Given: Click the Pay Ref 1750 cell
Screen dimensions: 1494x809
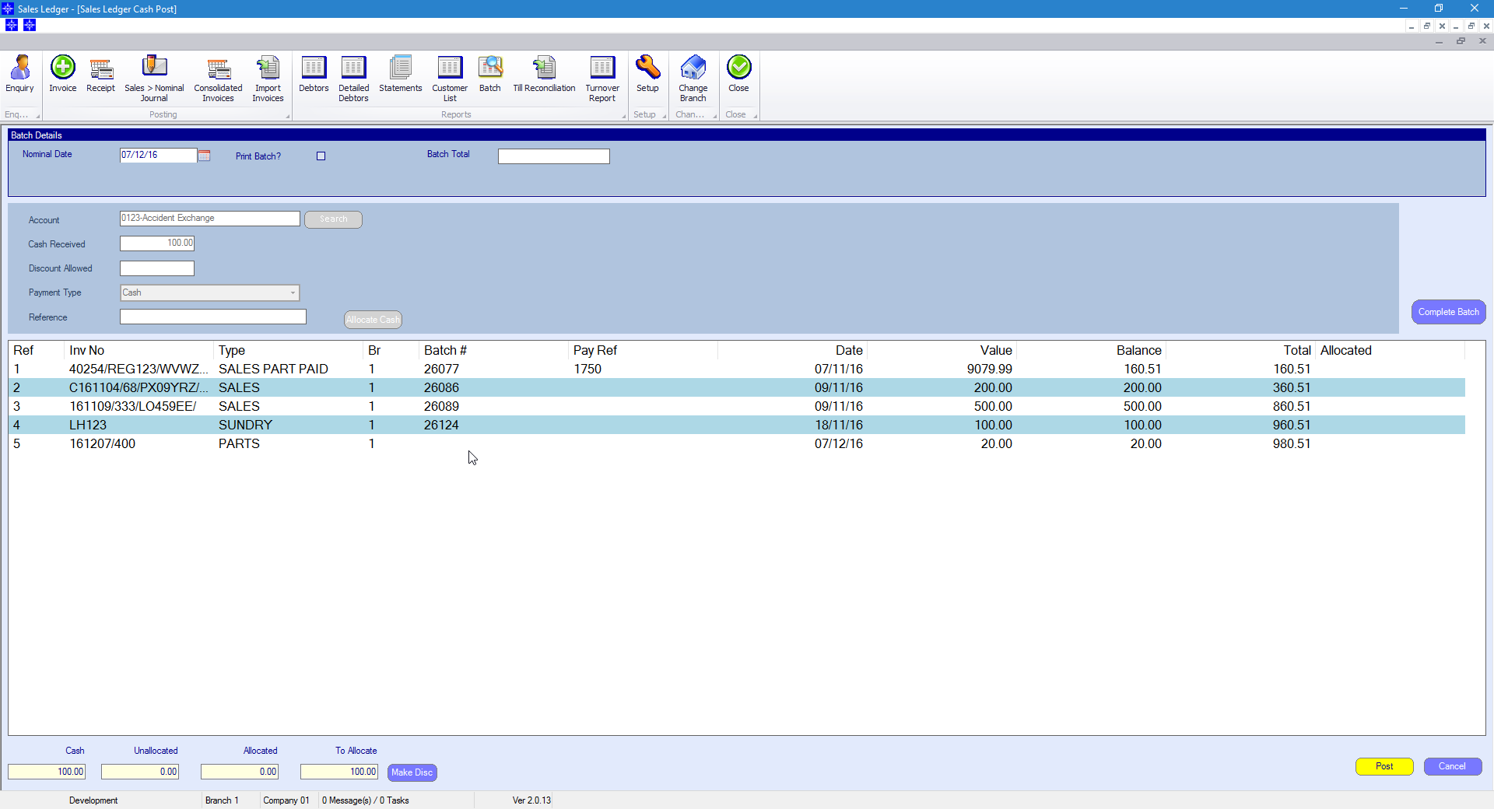Looking at the screenshot, I should [587, 369].
